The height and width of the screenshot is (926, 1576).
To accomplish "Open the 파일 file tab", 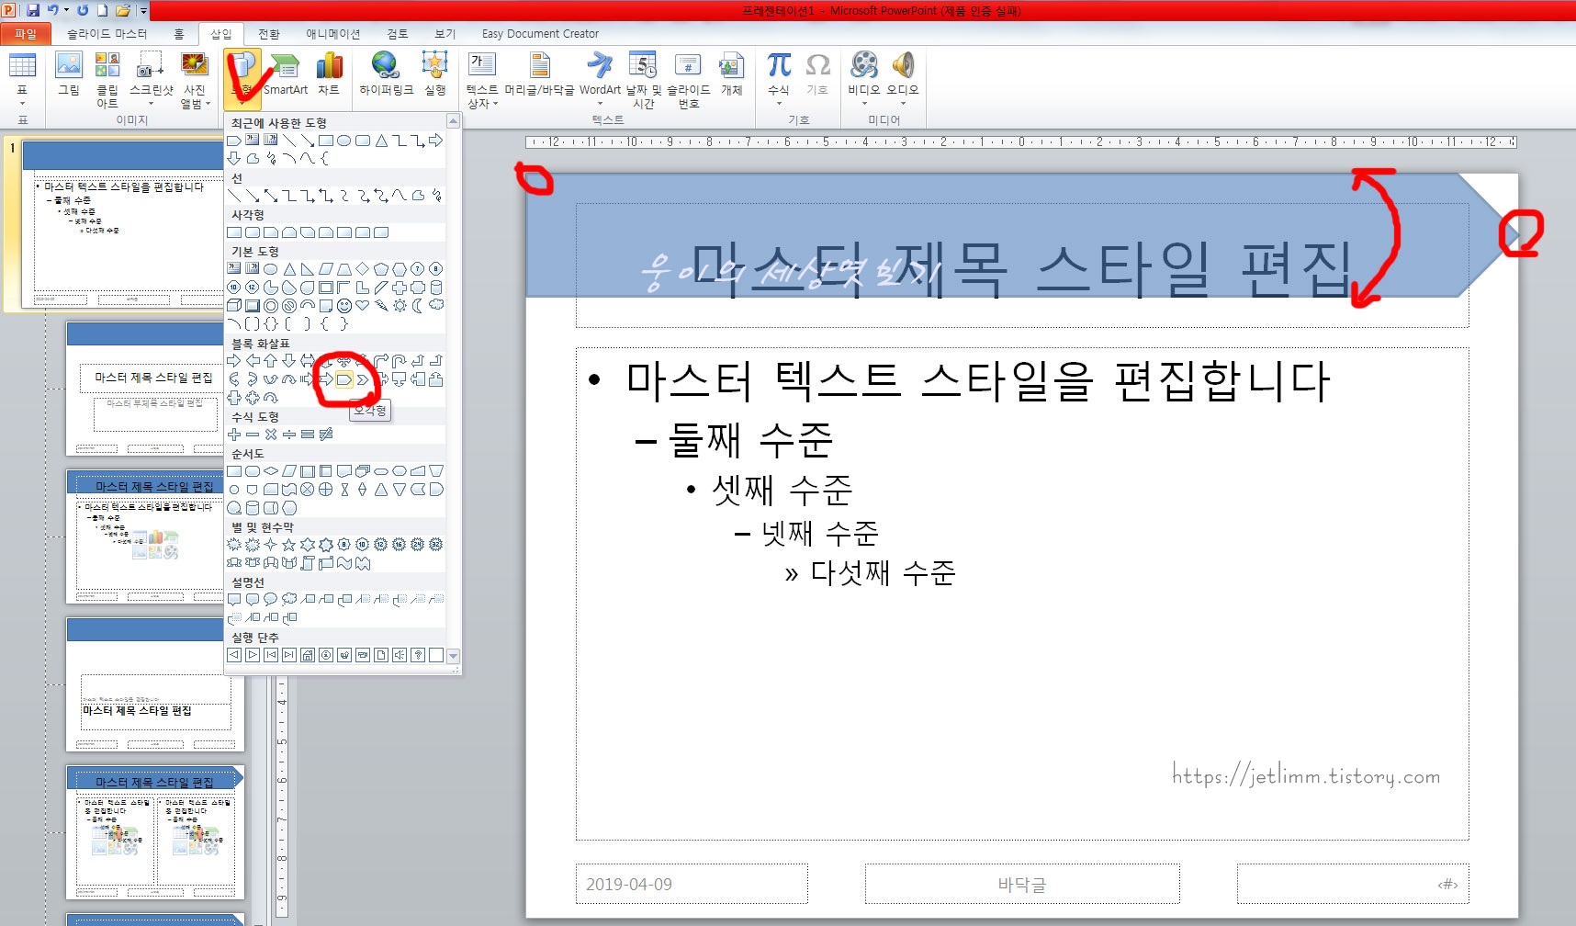I will click(25, 34).
